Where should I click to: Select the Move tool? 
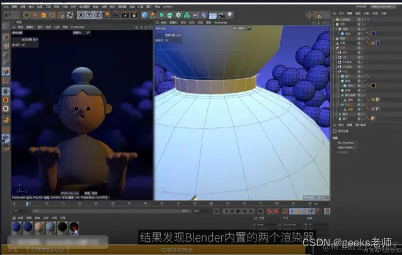pos(35,15)
